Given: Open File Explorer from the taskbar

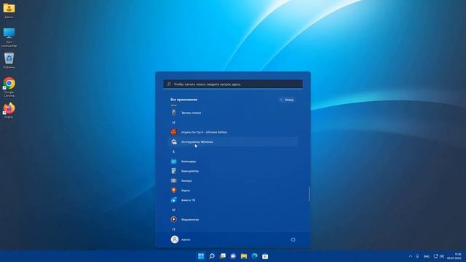Looking at the screenshot, I should pyautogui.click(x=244, y=256).
